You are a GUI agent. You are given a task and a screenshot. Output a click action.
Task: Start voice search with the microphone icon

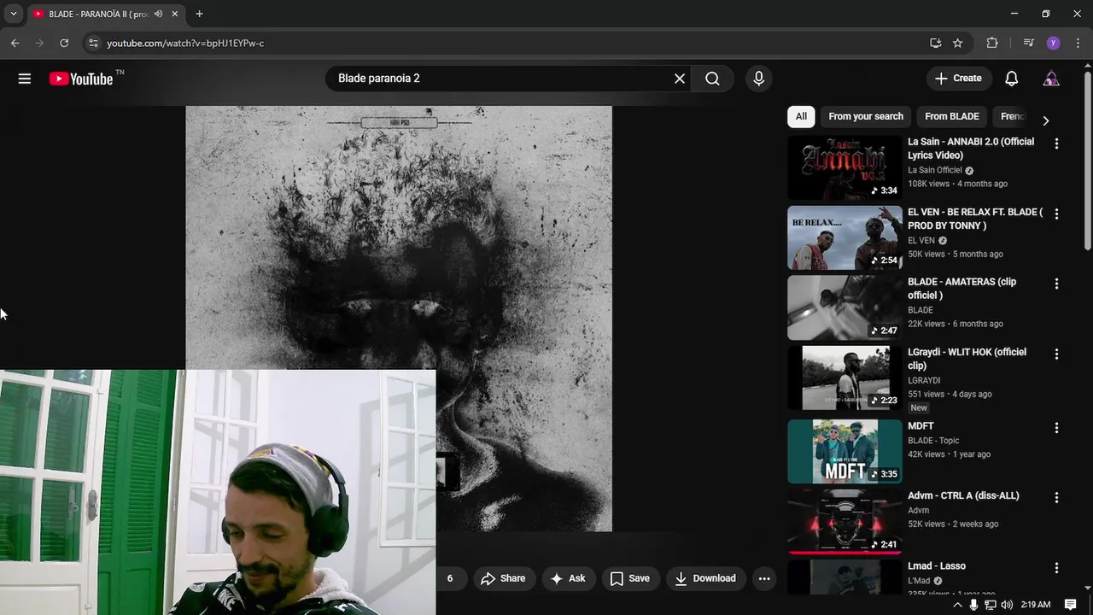pyautogui.click(x=758, y=79)
